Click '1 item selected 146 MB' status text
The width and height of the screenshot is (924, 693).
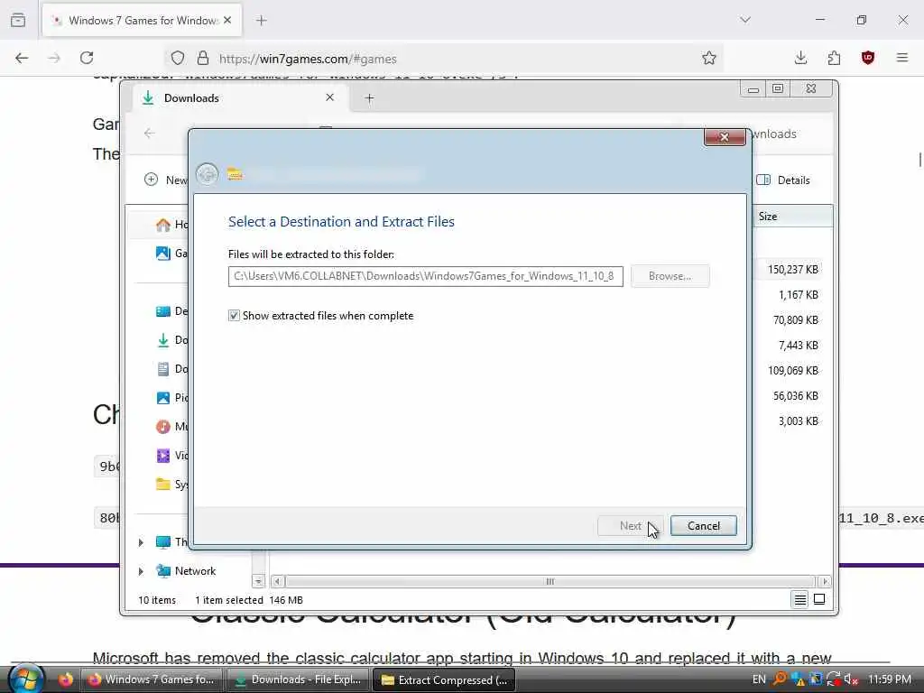(249, 600)
